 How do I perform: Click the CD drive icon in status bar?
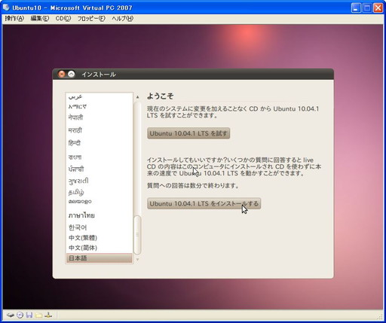20,315
